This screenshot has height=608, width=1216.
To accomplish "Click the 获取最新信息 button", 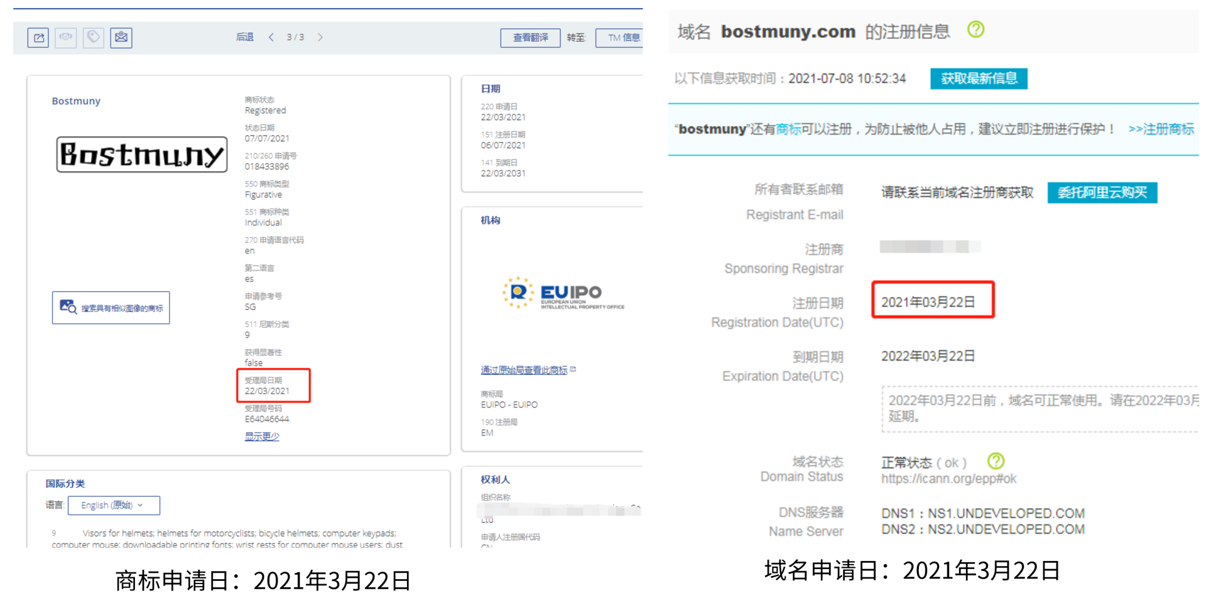I will pyautogui.click(x=978, y=79).
